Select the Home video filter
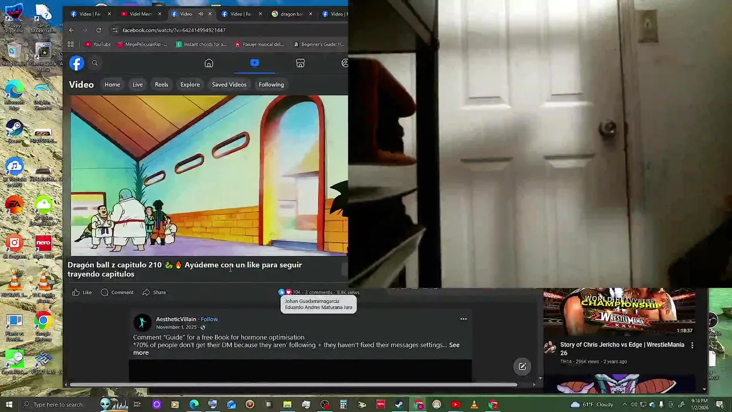 click(x=112, y=85)
